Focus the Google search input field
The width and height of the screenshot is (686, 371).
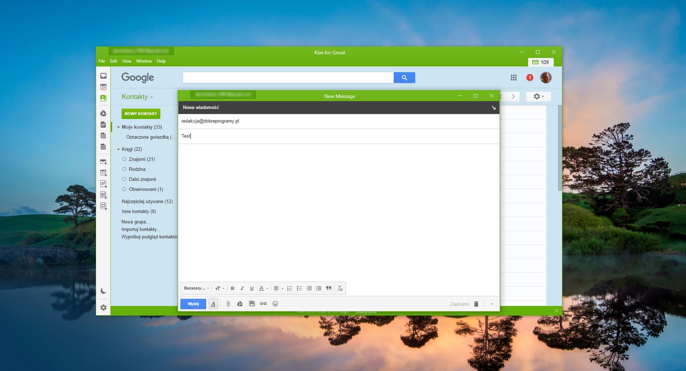pyautogui.click(x=288, y=77)
